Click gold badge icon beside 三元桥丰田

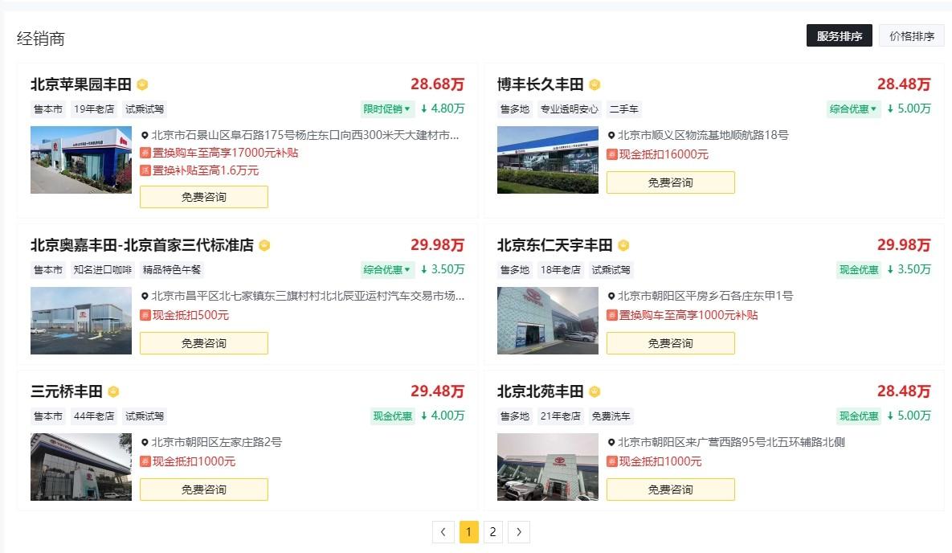coord(113,392)
